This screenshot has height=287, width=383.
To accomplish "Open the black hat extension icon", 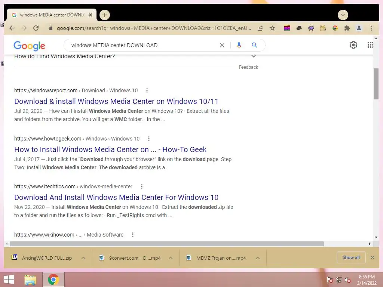I will [299, 28].
